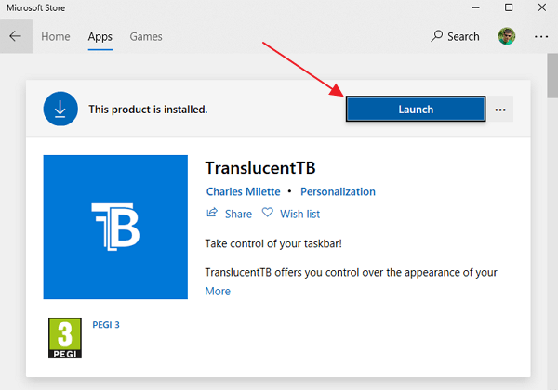Expand the description with More

tap(218, 291)
